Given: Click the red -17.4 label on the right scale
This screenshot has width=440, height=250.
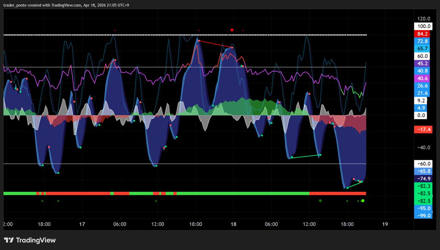Looking at the screenshot, I should pos(423,129).
